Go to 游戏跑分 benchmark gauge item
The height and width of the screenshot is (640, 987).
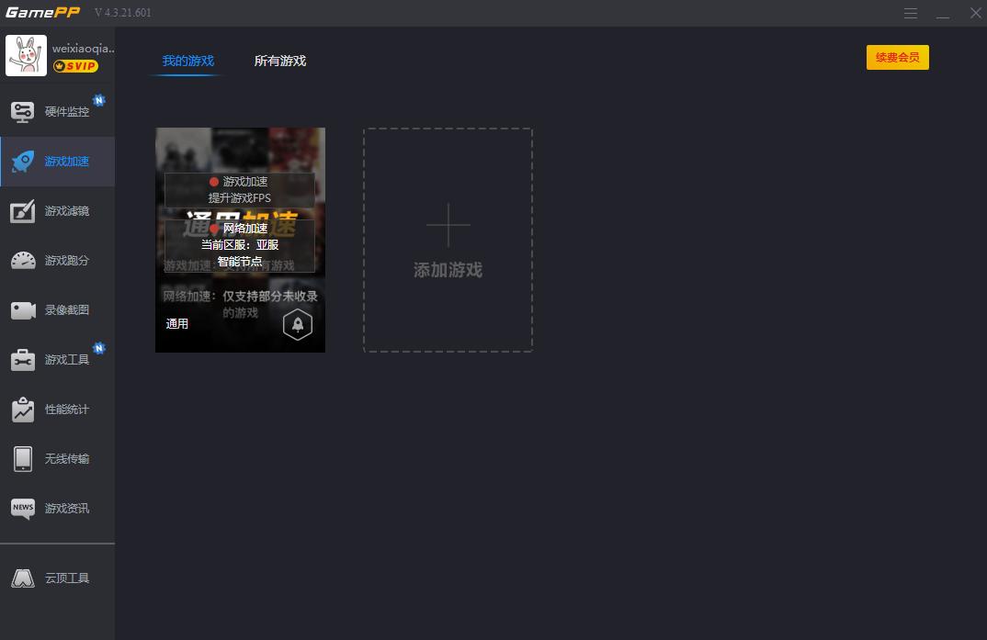[57, 260]
